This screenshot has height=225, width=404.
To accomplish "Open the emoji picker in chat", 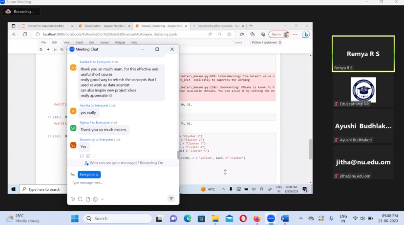I will [x=95, y=199].
